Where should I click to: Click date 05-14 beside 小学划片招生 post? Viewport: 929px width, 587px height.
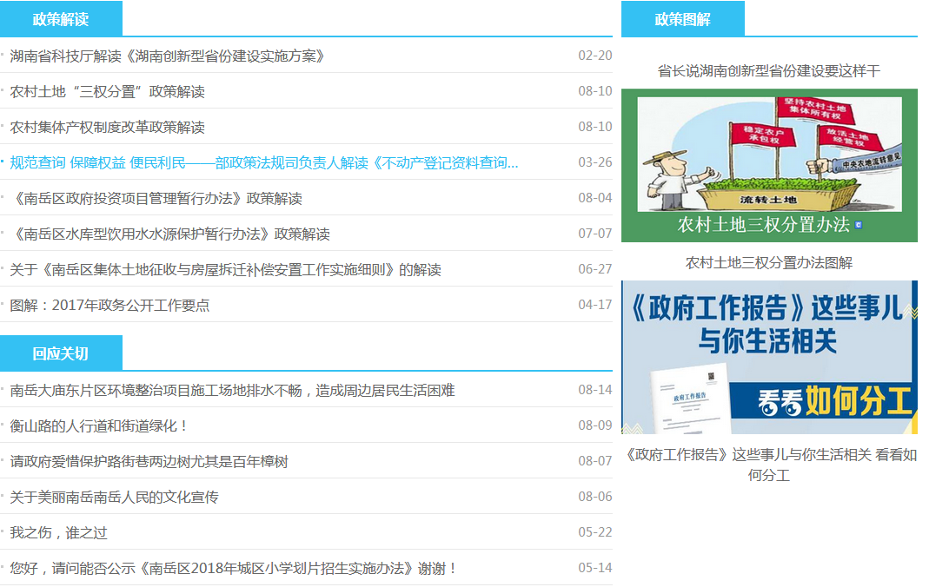click(x=594, y=568)
